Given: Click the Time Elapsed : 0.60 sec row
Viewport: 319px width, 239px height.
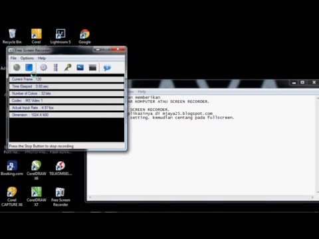Looking at the screenshot, I should point(66,86).
